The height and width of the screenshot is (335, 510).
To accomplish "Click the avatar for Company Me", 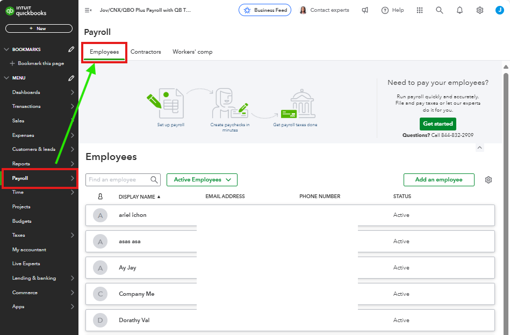I will 100,294.
